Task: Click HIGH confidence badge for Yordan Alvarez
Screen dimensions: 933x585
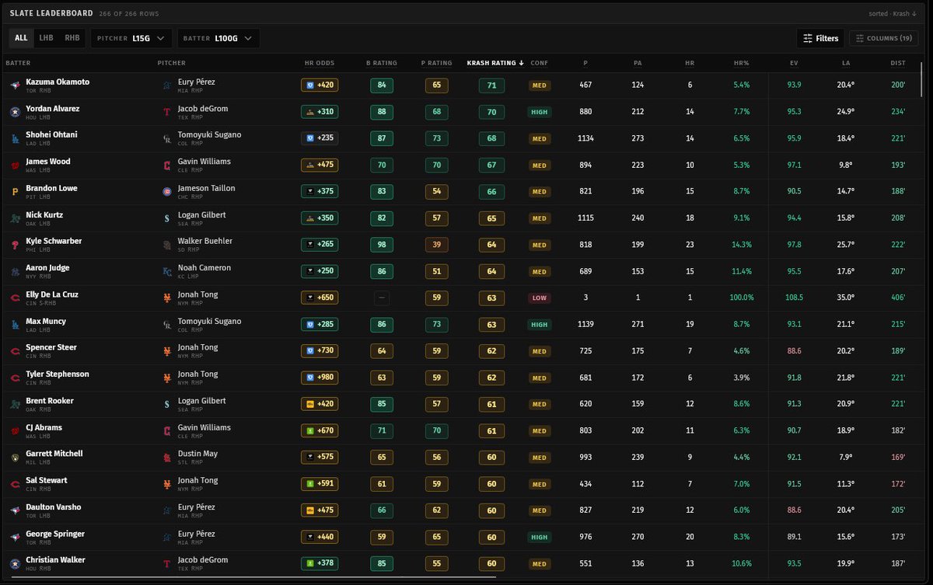Action: [x=539, y=112]
